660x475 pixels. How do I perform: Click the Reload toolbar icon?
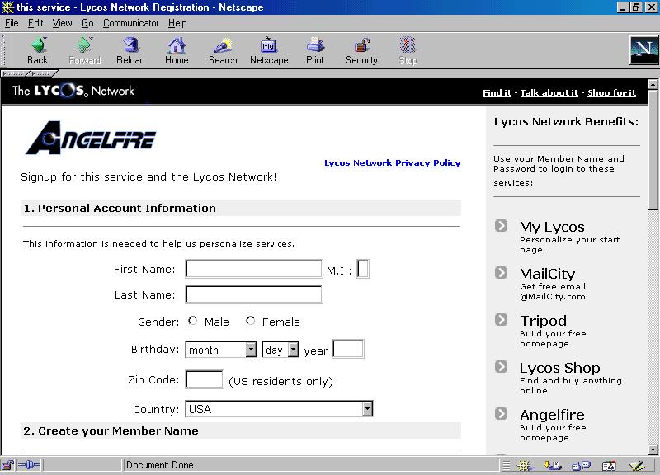(130, 45)
